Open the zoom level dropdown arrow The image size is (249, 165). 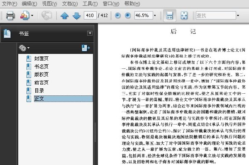(x=155, y=16)
